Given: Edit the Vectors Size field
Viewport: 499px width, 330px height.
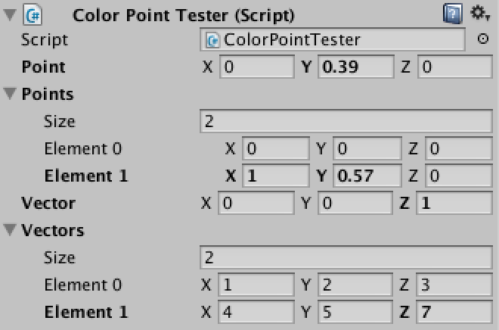Looking at the screenshot, I should (346, 257).
